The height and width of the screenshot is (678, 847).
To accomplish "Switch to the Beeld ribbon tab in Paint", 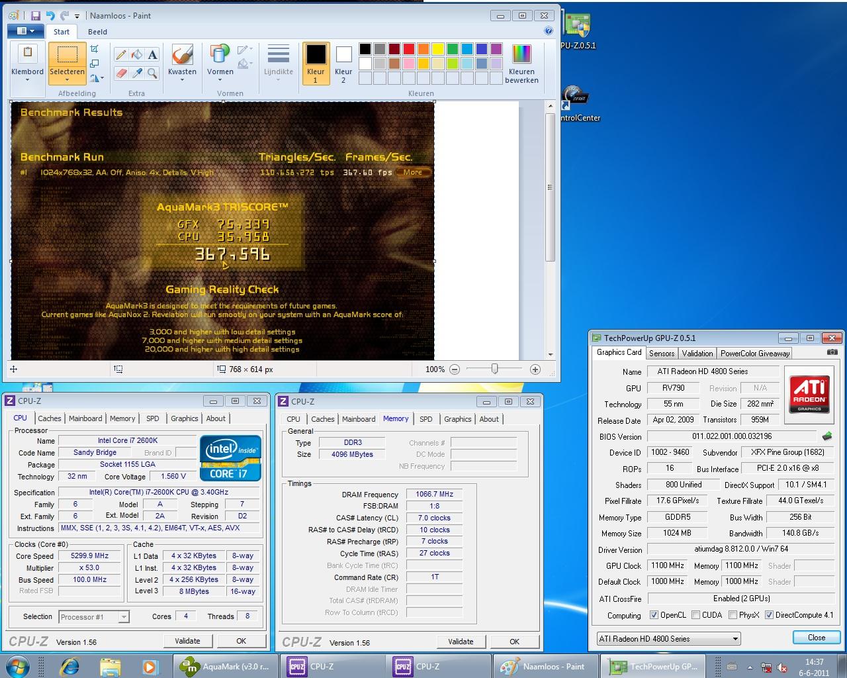I will [97, 31].
